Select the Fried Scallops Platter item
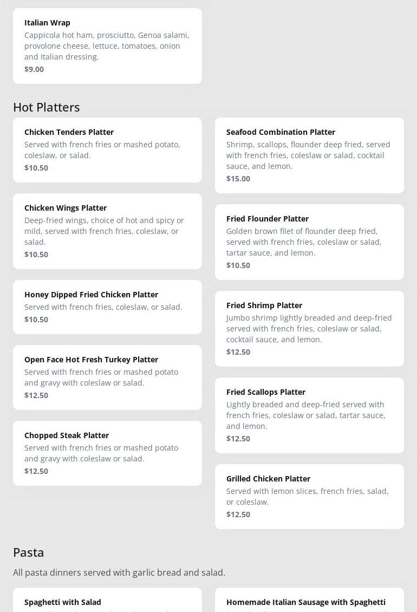Screen dimensions: 417x612 tap(309, 415)
